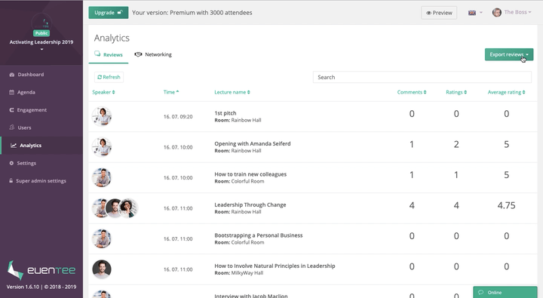543x298 pixels.
Task: Sort table by Average rating column
Action: click(x=506, y=92)
